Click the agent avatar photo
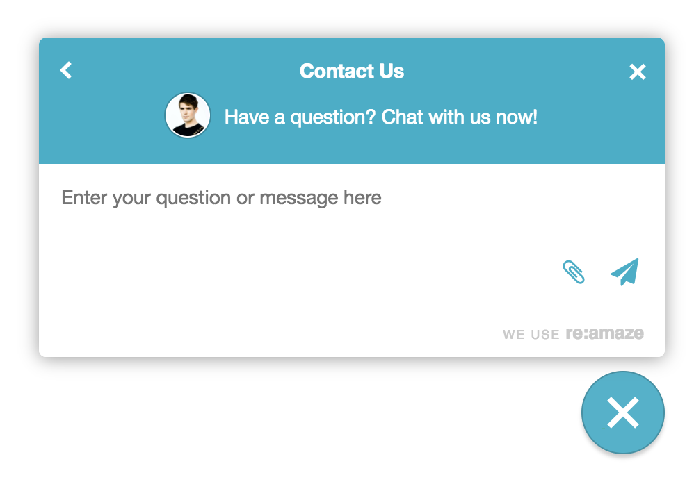Image resolution: width=694 pixels, height=482 pixels. 188,115
